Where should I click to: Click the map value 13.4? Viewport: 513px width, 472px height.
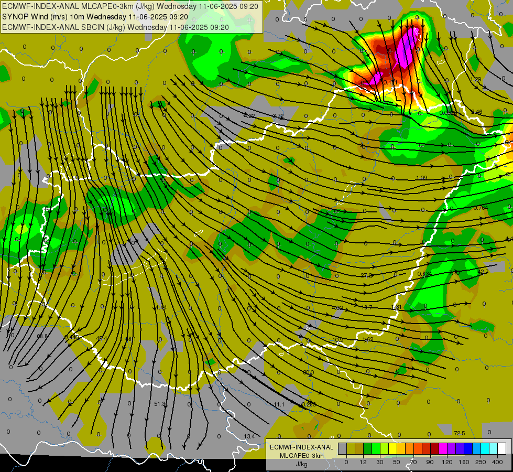pos(249,436)
